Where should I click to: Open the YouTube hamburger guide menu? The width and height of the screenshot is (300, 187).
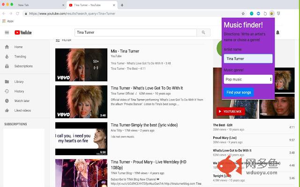point(7,32)
